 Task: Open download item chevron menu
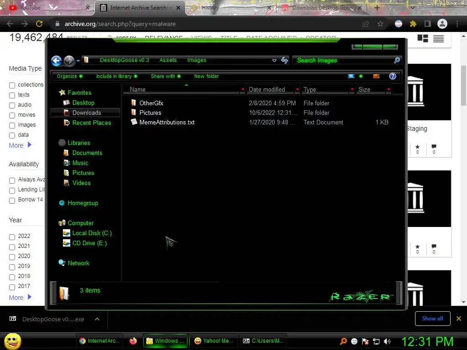pyautogui.click(x=97, y=319)
